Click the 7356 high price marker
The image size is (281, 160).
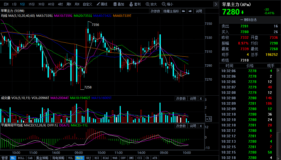coord(95,25)
